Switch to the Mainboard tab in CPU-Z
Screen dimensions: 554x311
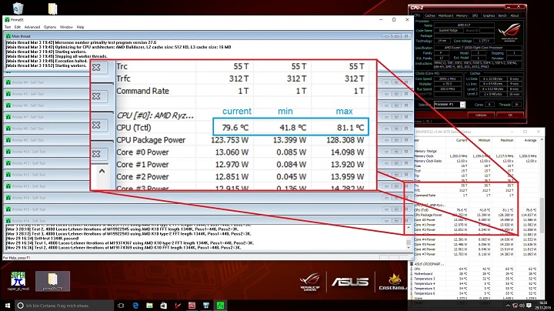[x=446, y=15]
